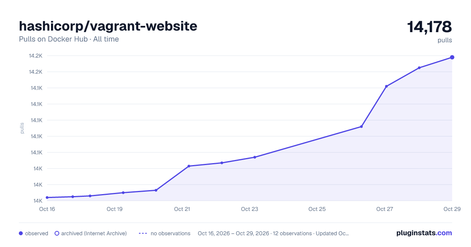The image size is (471, 247).
Task: Select the data point between Oct 25 and Oct 27
Action: click(361, 127)
